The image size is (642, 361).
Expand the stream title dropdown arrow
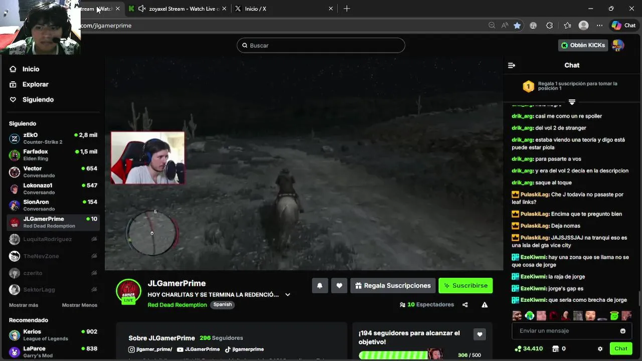tap(287, 295)
